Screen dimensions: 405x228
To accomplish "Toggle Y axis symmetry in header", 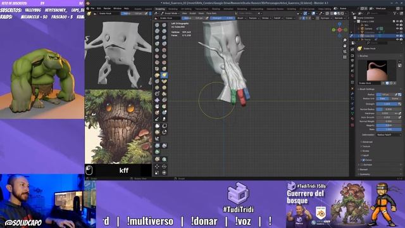I will point(306,18).
